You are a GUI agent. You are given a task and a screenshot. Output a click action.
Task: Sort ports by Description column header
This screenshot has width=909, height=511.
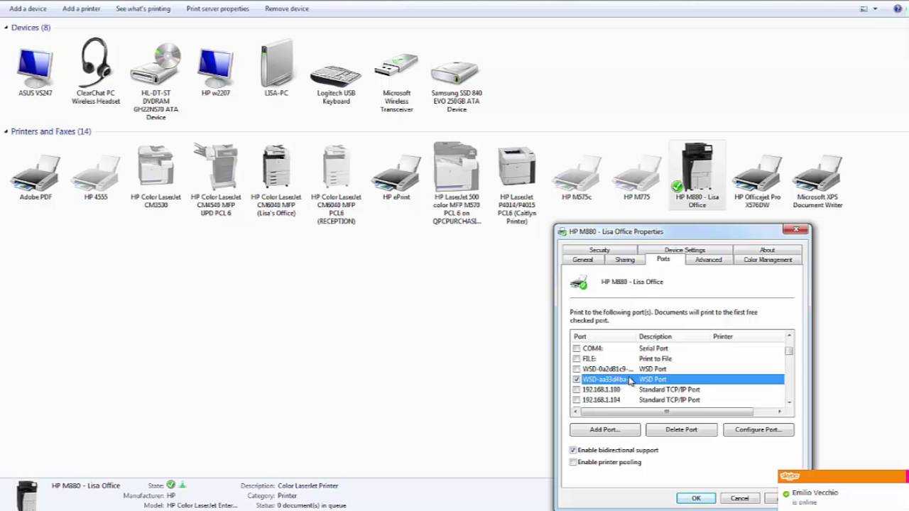(673, 336)
